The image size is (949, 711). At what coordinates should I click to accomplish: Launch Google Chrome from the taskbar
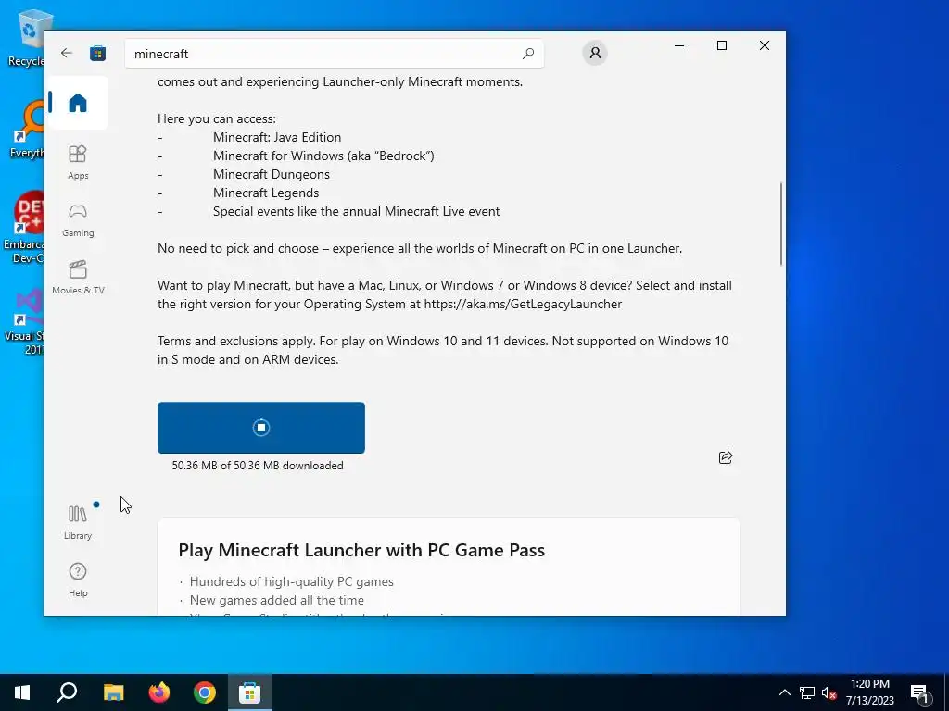pyautogui.click(x=205, y=692)
